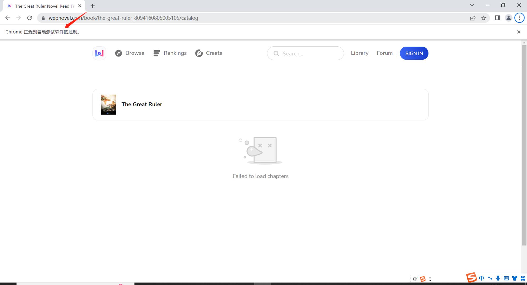
Task: Reload the current page
Action: (30, 18)
